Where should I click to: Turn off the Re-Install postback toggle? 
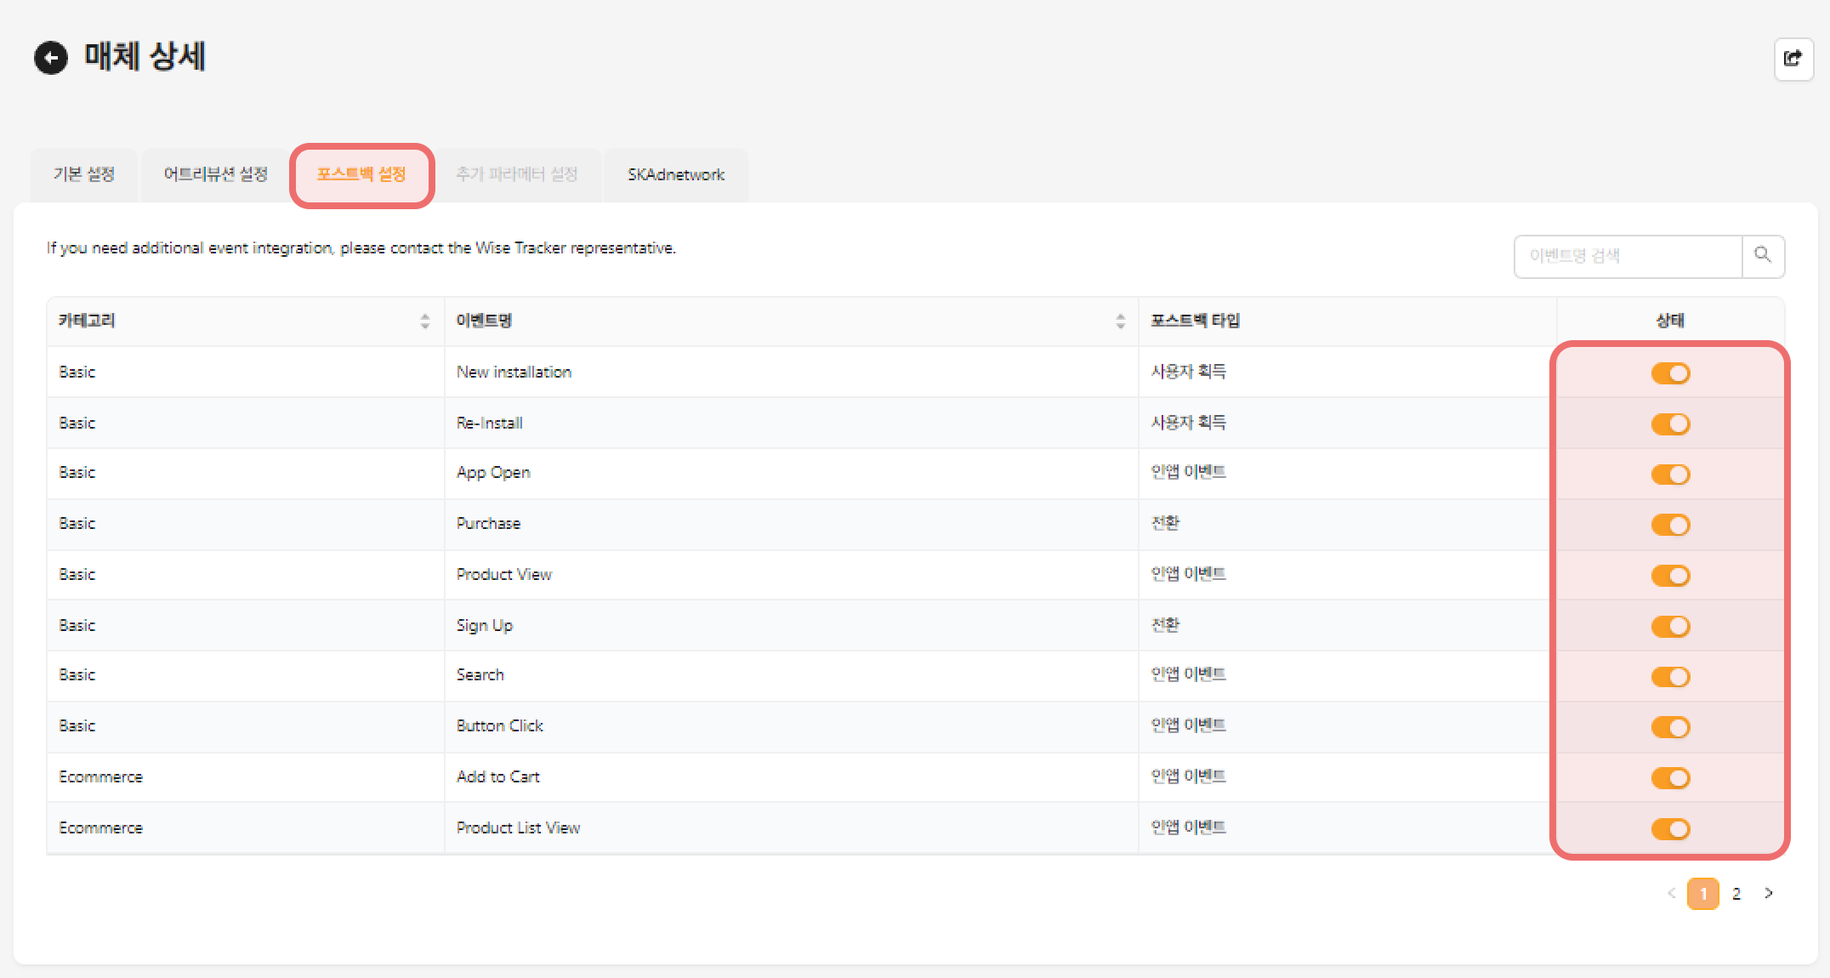1670,424
